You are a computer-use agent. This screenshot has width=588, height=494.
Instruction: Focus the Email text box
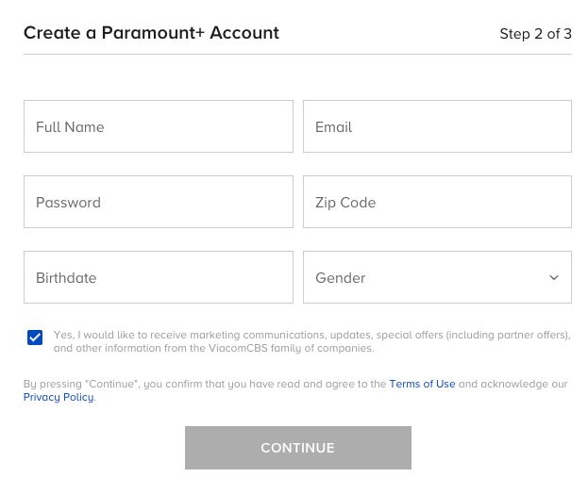(437, 126)
